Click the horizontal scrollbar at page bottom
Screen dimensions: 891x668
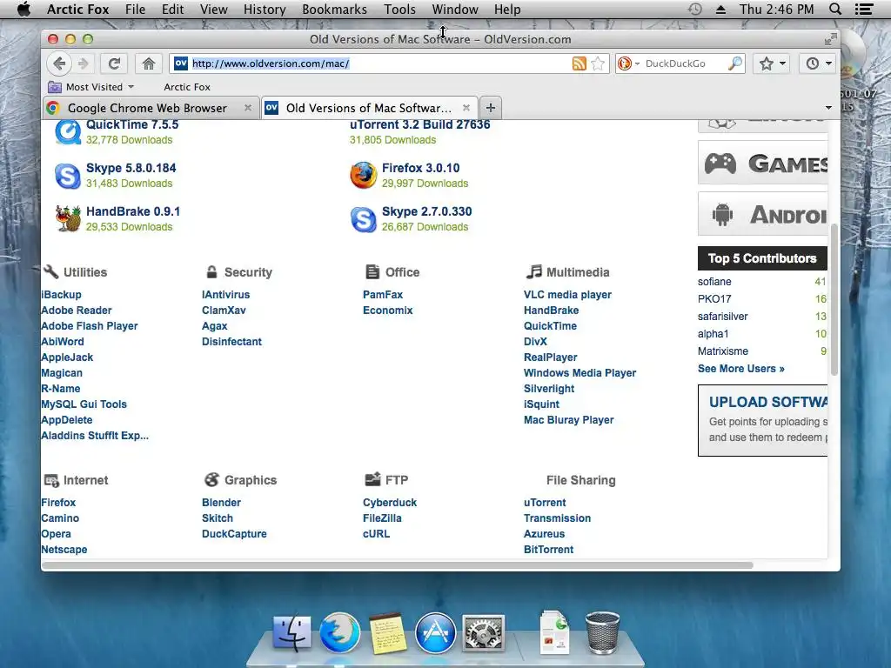pos(398,565)
